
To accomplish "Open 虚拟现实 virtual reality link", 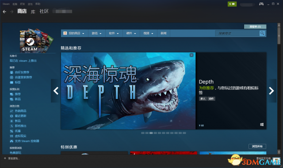I will (21, 136).
